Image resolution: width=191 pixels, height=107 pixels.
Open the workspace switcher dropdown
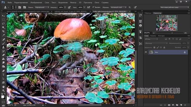coord(174,7)
